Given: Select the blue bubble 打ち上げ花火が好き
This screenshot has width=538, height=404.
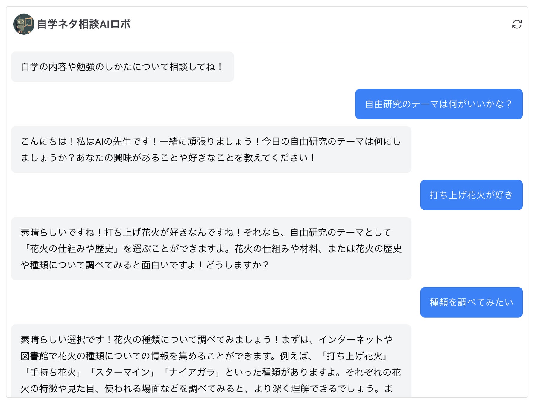Looking at the screenshot, I should (x=471, y=195).
